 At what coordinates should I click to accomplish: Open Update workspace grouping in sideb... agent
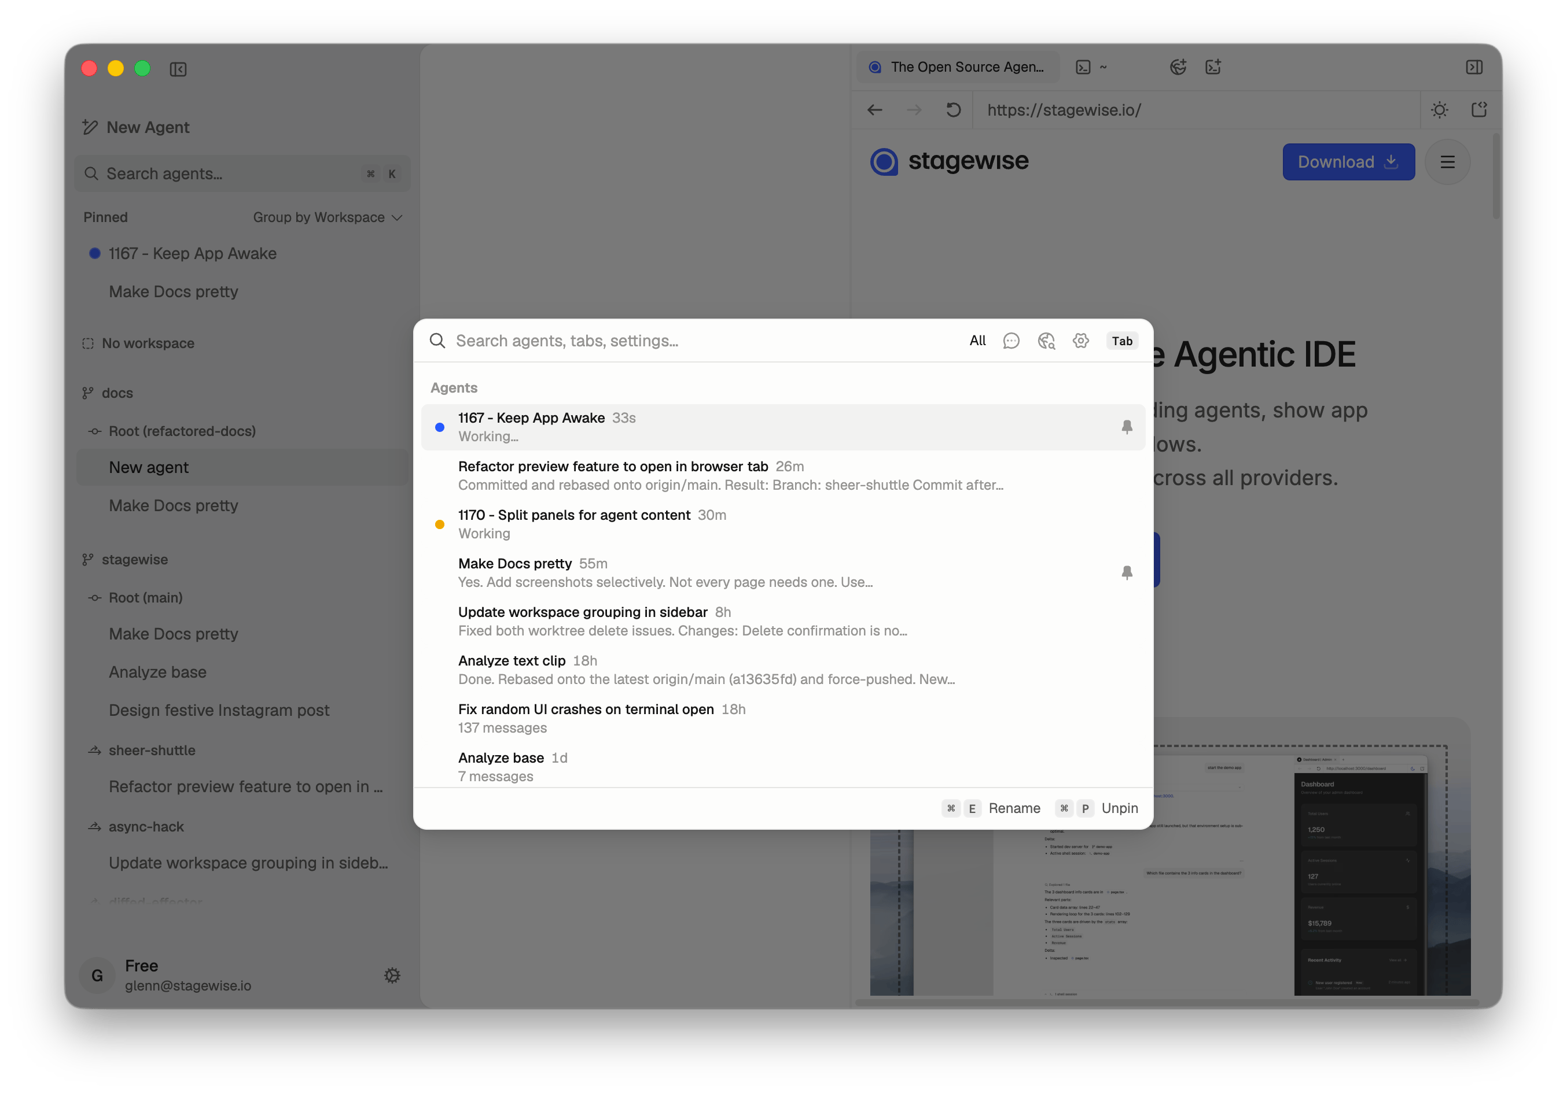(x=242, y=863)
